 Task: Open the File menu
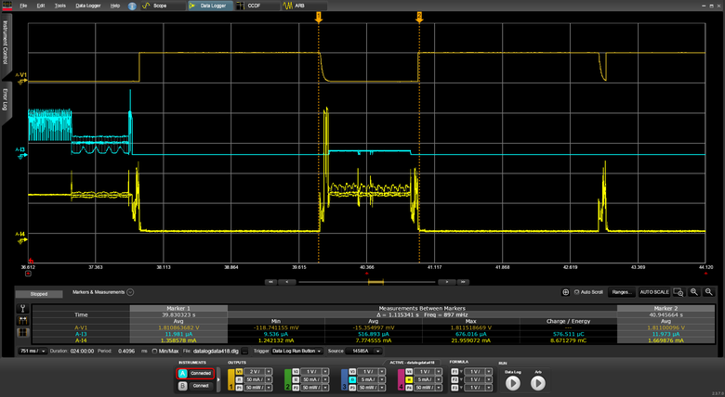tap(23, 6)
